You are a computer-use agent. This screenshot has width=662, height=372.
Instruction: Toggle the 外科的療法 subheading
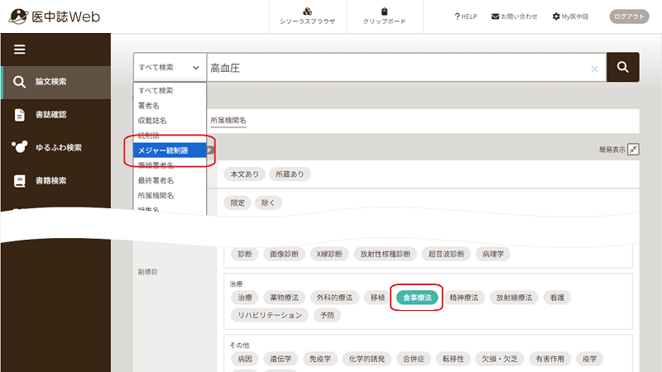point(334,298)
